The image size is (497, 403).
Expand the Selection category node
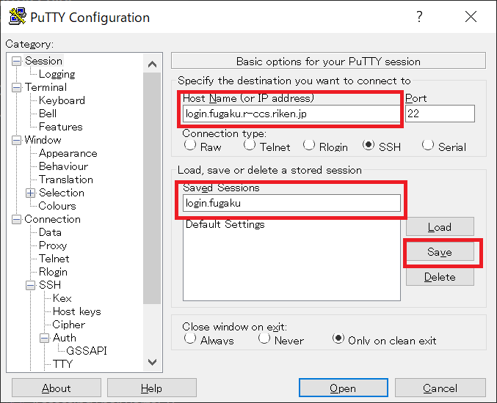[30, 193]
